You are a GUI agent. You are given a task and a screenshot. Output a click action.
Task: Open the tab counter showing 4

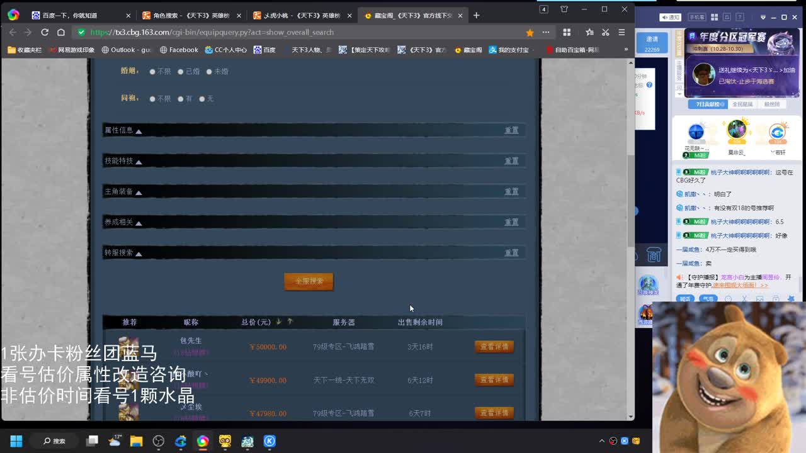point(544,9)
